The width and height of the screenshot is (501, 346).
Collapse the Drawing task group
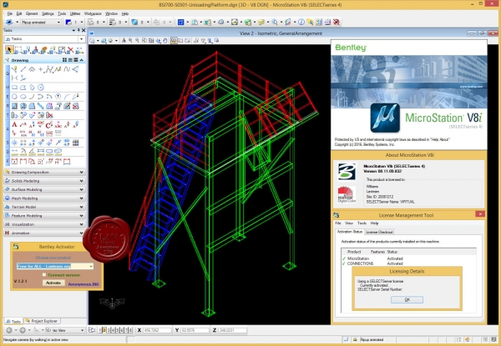tap(82, 60)
